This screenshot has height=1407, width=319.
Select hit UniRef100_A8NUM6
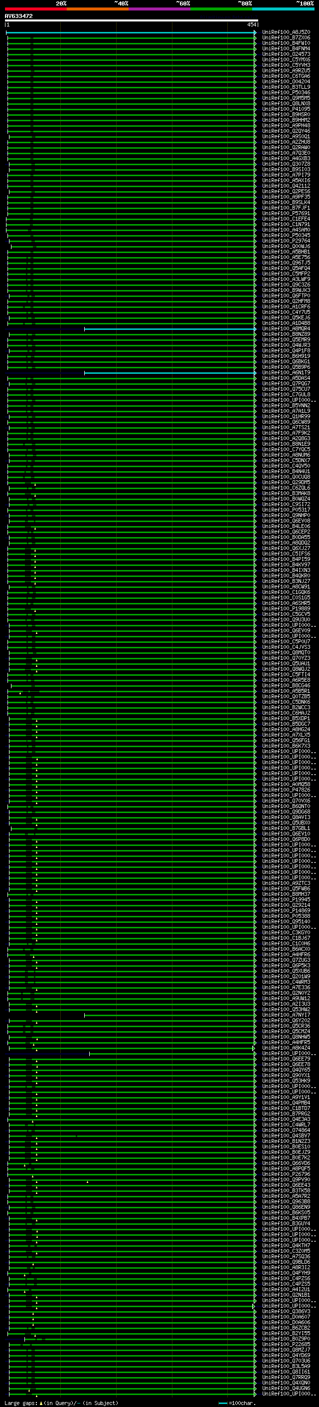286,455
